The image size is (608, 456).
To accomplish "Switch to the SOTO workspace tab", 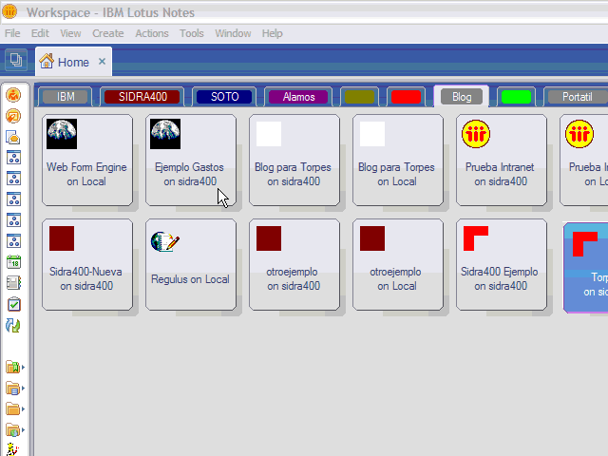I will coord(224,97).
